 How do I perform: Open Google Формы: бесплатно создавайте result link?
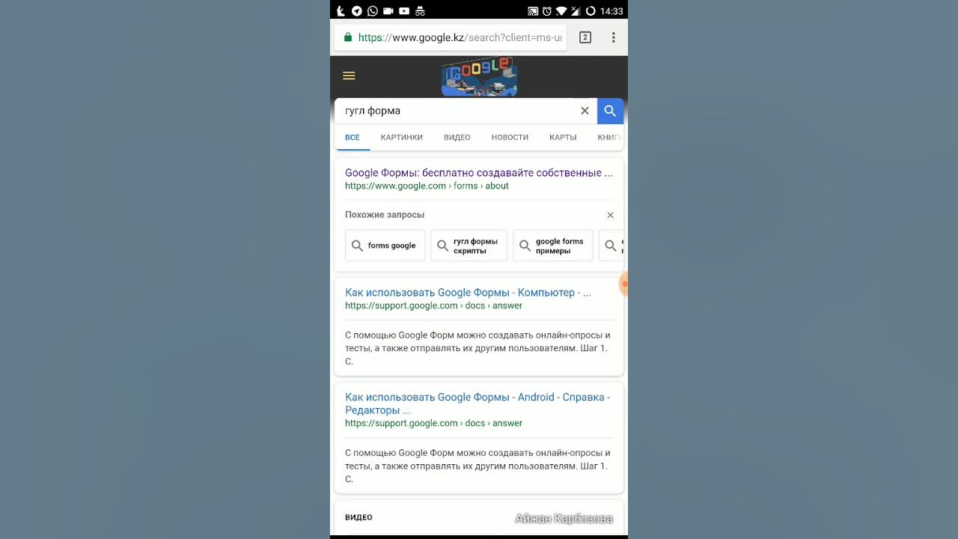(x=478, y=173)
